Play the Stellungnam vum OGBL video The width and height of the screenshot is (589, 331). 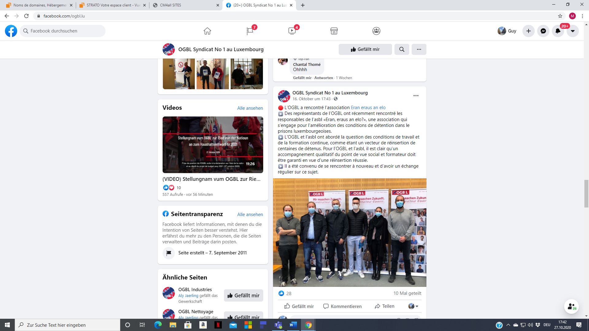(213, 145)
